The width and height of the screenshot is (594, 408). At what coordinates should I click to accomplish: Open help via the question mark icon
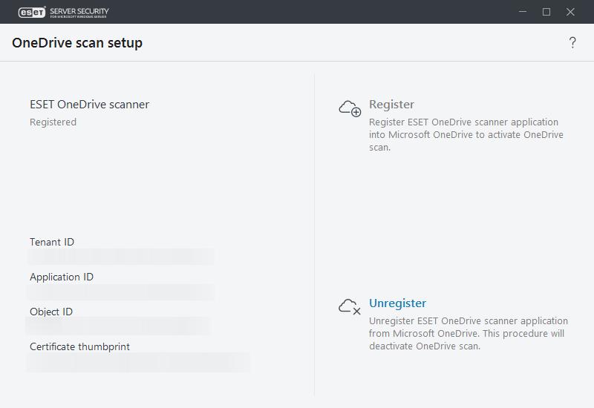[572, 43]
